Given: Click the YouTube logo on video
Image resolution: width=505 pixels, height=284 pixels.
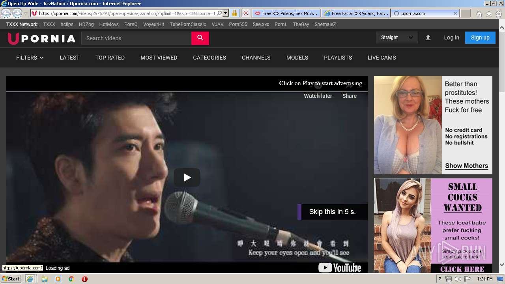Looking at the screenshot, I should click(340, 268).
